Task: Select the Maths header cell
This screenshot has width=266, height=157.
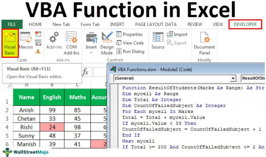Action: tap(77, 97)
